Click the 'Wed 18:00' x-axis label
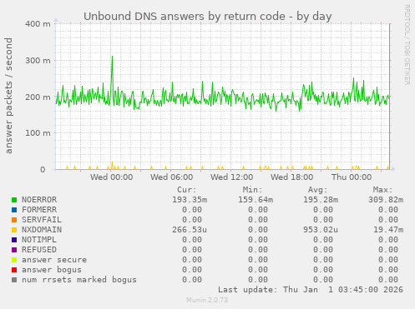Screen dimensions: 415x309 coord(292,177)
